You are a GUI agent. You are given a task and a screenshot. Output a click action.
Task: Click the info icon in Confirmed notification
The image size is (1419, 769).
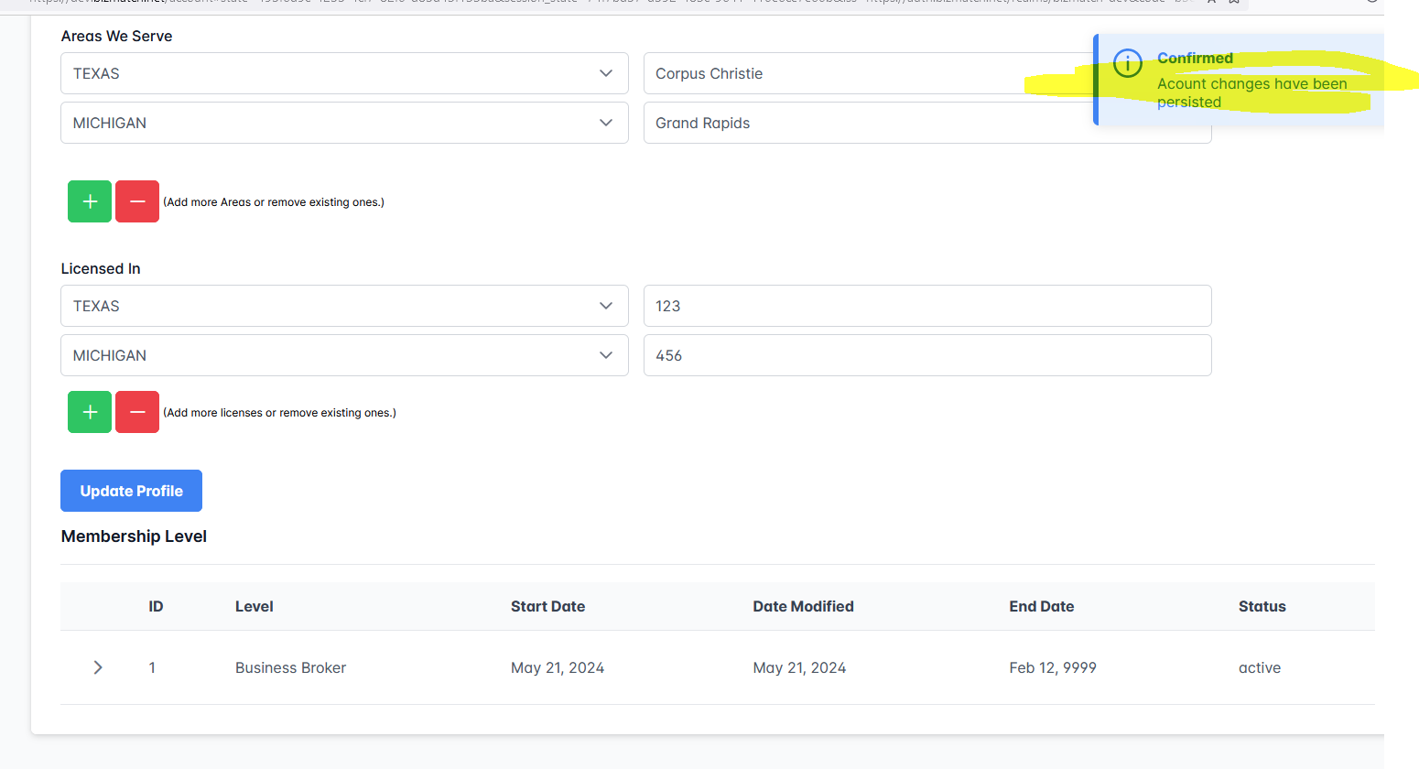pyautogui.click(x=1127, y=63)
